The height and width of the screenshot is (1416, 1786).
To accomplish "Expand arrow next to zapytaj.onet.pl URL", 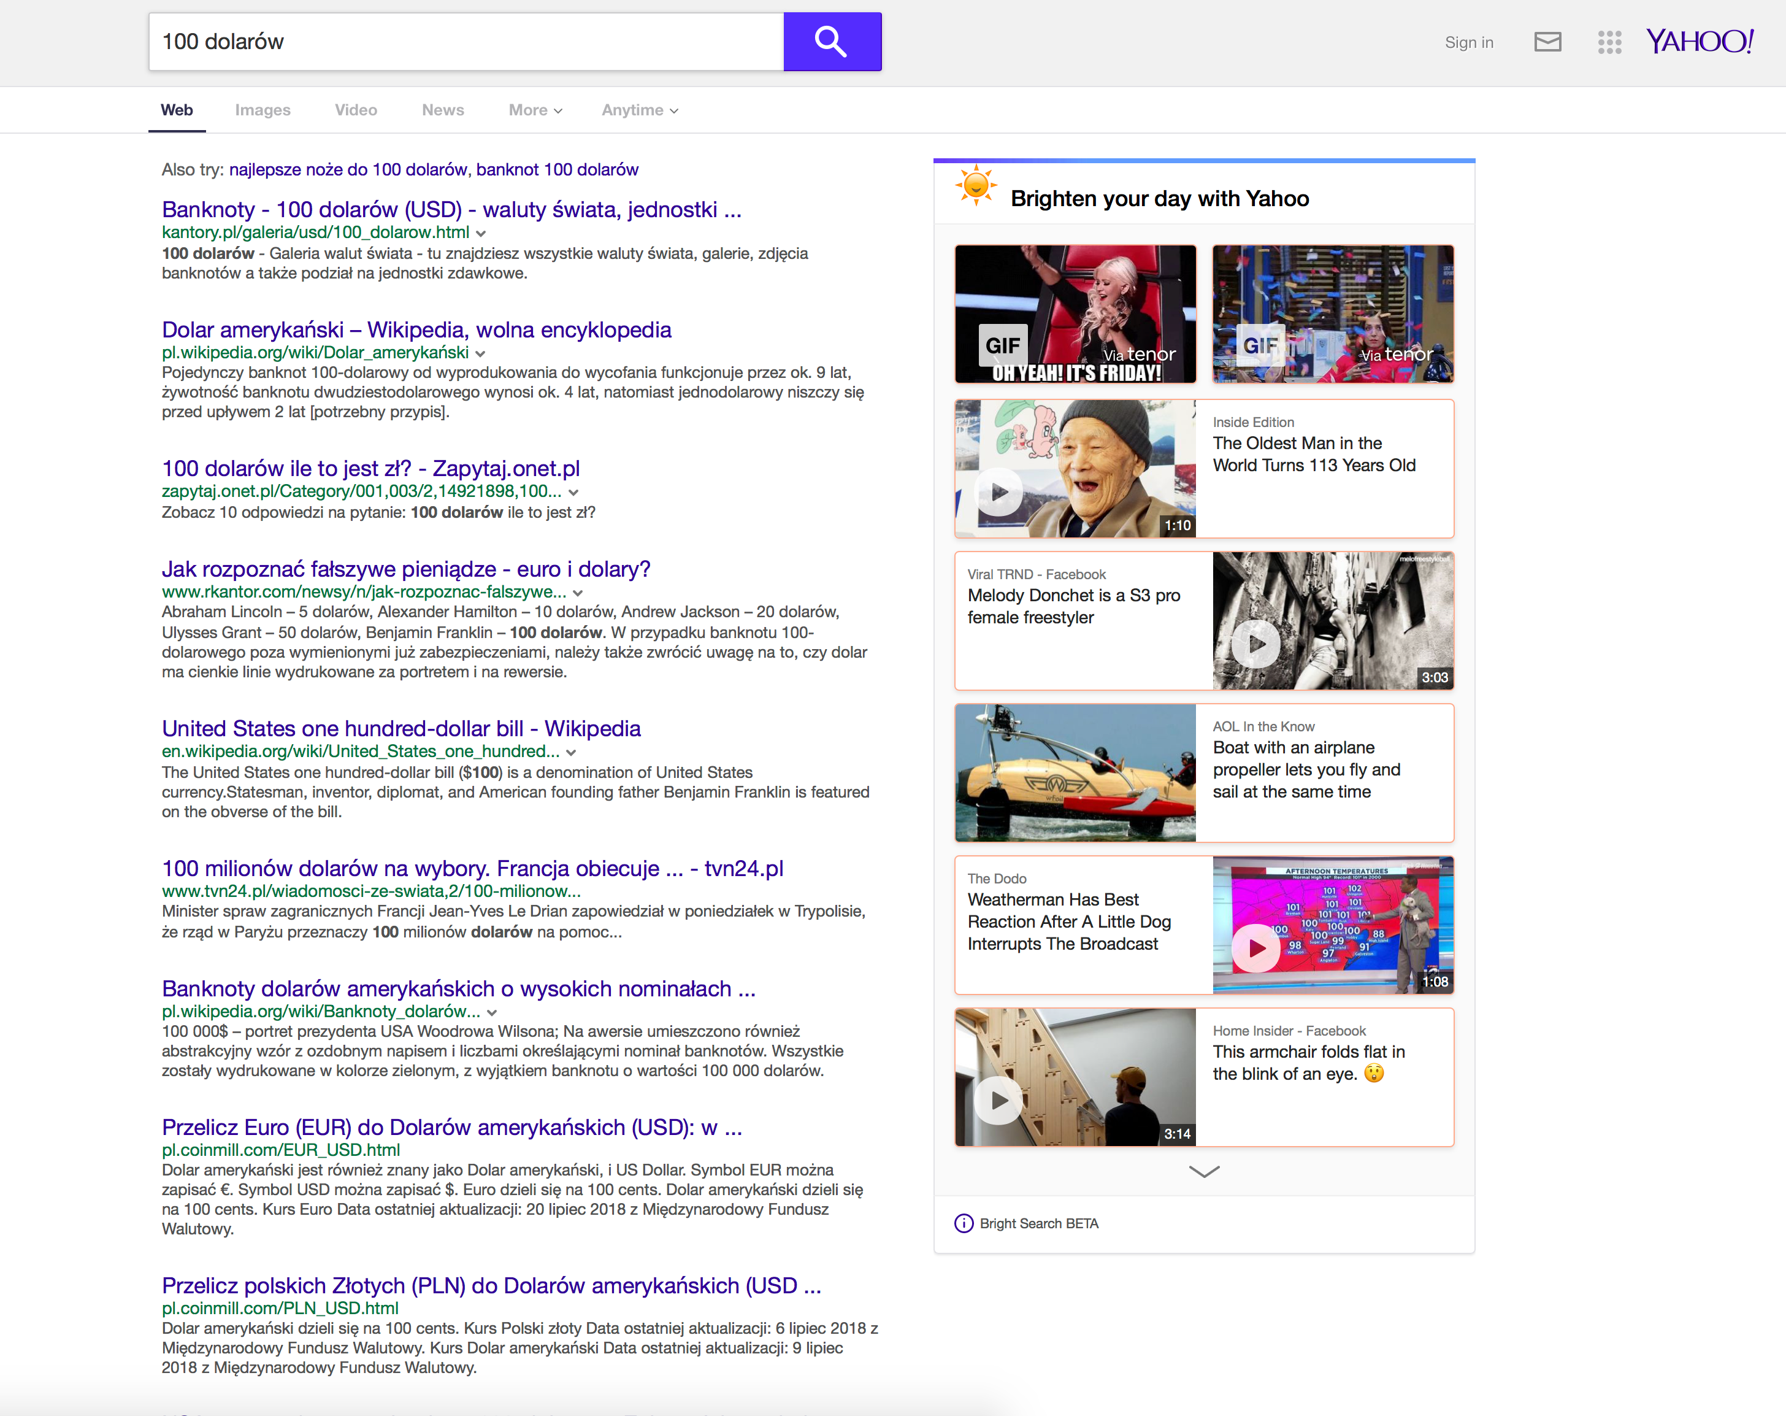I will 573,492.
